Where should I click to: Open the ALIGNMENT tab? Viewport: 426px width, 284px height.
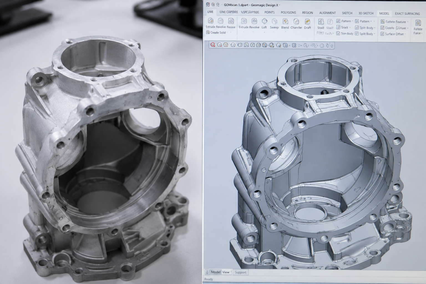[x=327, y=13]
